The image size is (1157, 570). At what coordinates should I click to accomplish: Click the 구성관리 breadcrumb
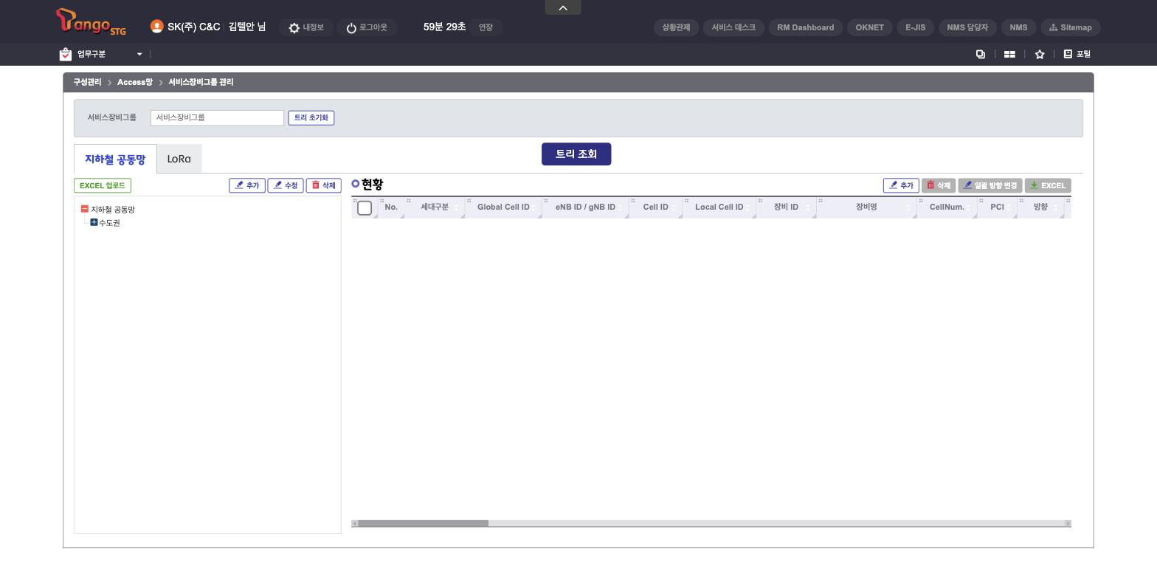pos(87,82)
